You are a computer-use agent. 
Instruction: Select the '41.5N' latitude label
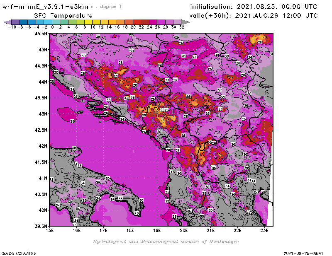tap(41, 162)
